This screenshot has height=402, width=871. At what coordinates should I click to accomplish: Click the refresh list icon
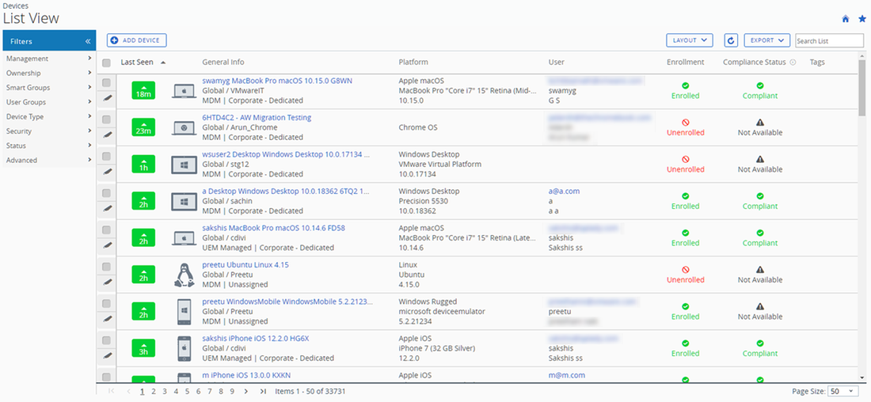tap(731, 40)
